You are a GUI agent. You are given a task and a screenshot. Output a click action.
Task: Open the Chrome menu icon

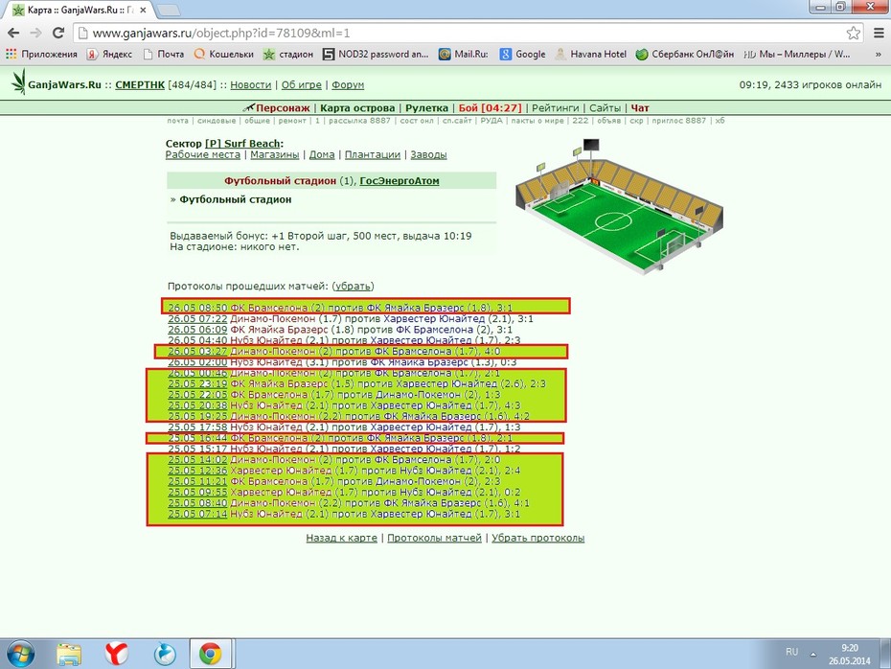pyautogui.click(x=879, y=33)
